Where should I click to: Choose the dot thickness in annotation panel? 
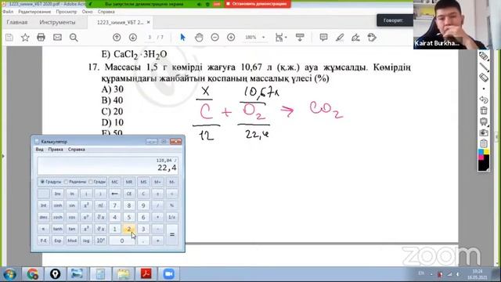484,89
